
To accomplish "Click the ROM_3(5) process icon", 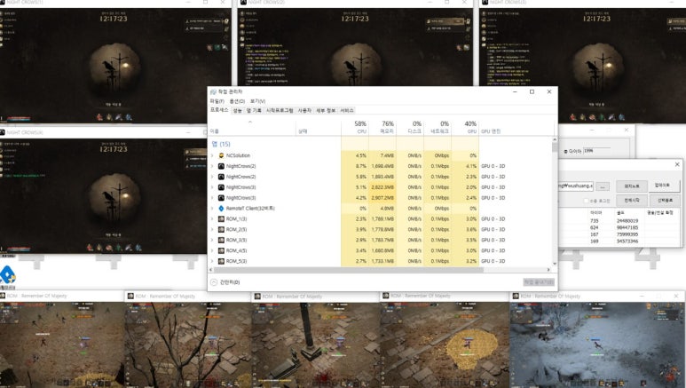I will pos(221,240).
